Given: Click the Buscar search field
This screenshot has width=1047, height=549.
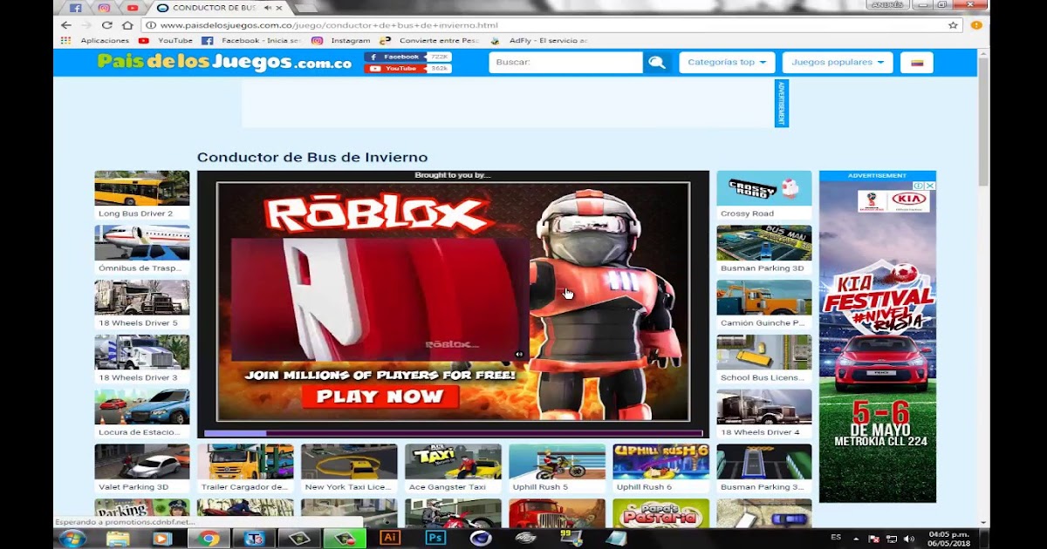Looking at the screenshot, I should 565,63.
